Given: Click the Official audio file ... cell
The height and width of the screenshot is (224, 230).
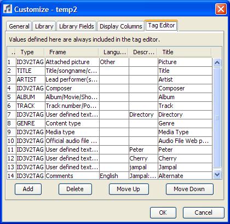Looking at the screenshot, I should tap(72, 141).
